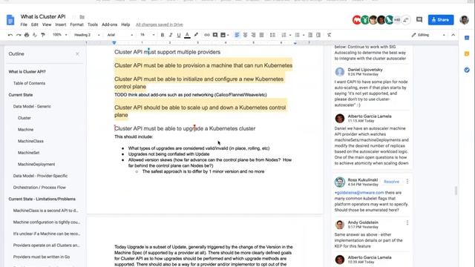Open the highlight color picker

click(196, 35)
